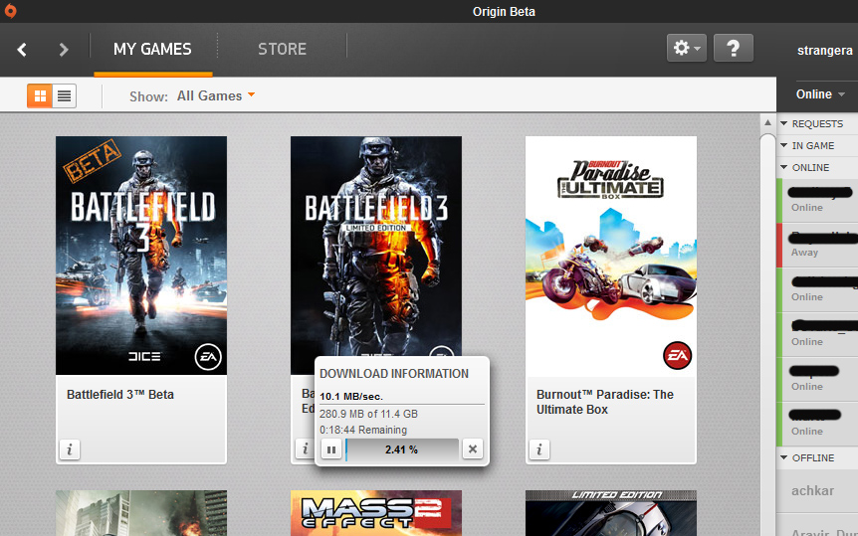The width and height of the screenshot is (858, 536).
Task: Change the Online status dropdown
Action: (x=820, y=94)
